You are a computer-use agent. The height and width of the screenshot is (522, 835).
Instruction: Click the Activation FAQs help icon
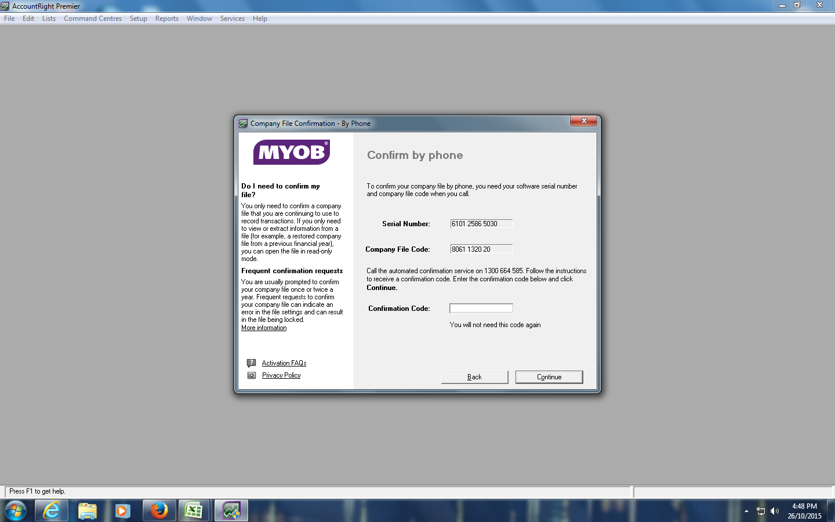(x=251, y=363)
